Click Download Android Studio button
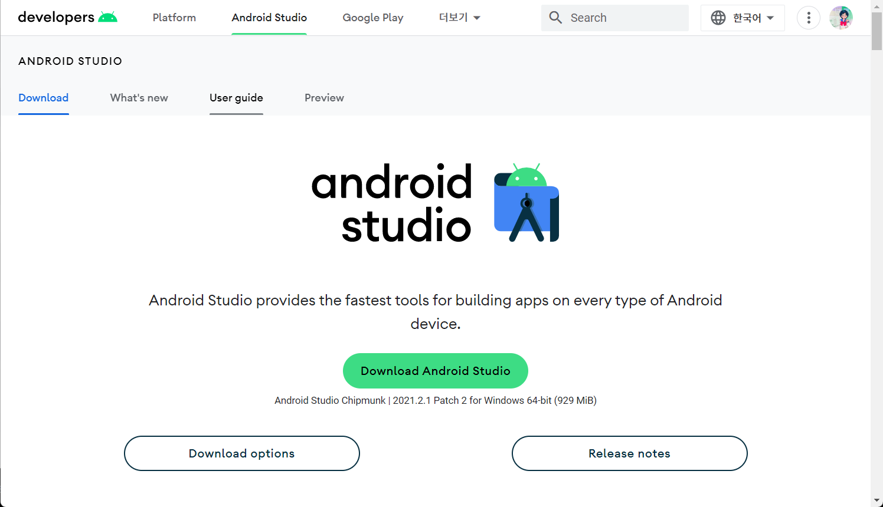This screenshot has width=883, height=507. [436, 371]
